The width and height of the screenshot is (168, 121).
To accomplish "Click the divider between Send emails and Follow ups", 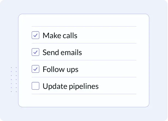I will [84, 60].
